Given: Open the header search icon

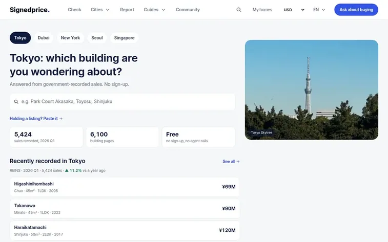Looking at the screenshot, I should pos(238,10).
